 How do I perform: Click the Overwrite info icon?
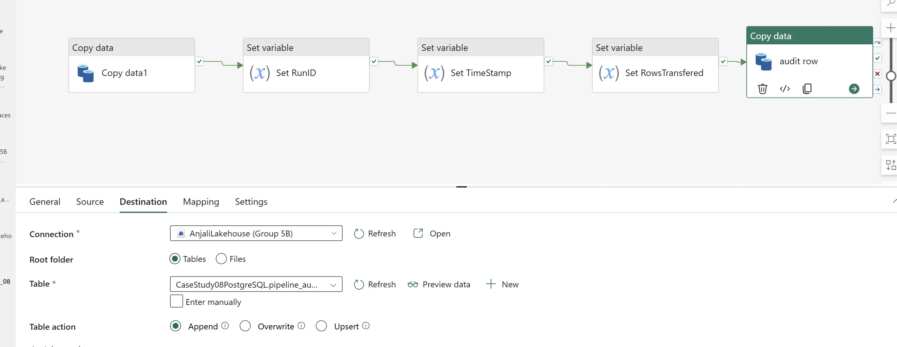click(x=301, y=326)
